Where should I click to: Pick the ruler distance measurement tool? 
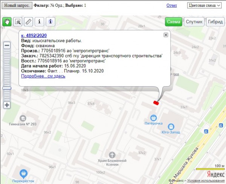click(29, 21)
